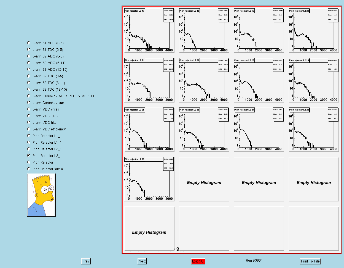The width and height of the screenshot is (344, 268).
Task: Select the Pion rejector L2 29 pad
Action: click(149, 179)
